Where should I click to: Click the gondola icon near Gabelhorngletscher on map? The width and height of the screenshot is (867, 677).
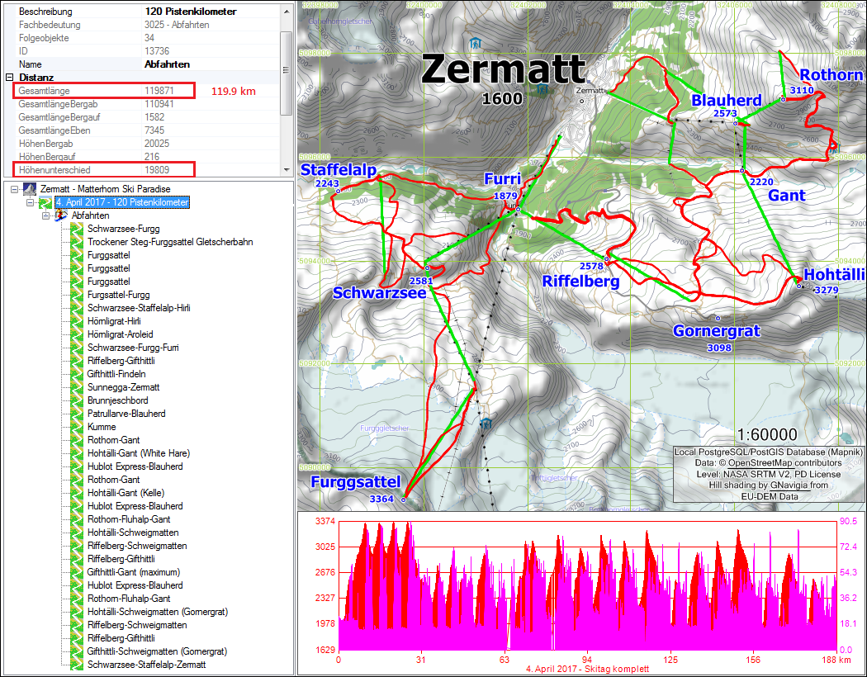coord(475,43)
